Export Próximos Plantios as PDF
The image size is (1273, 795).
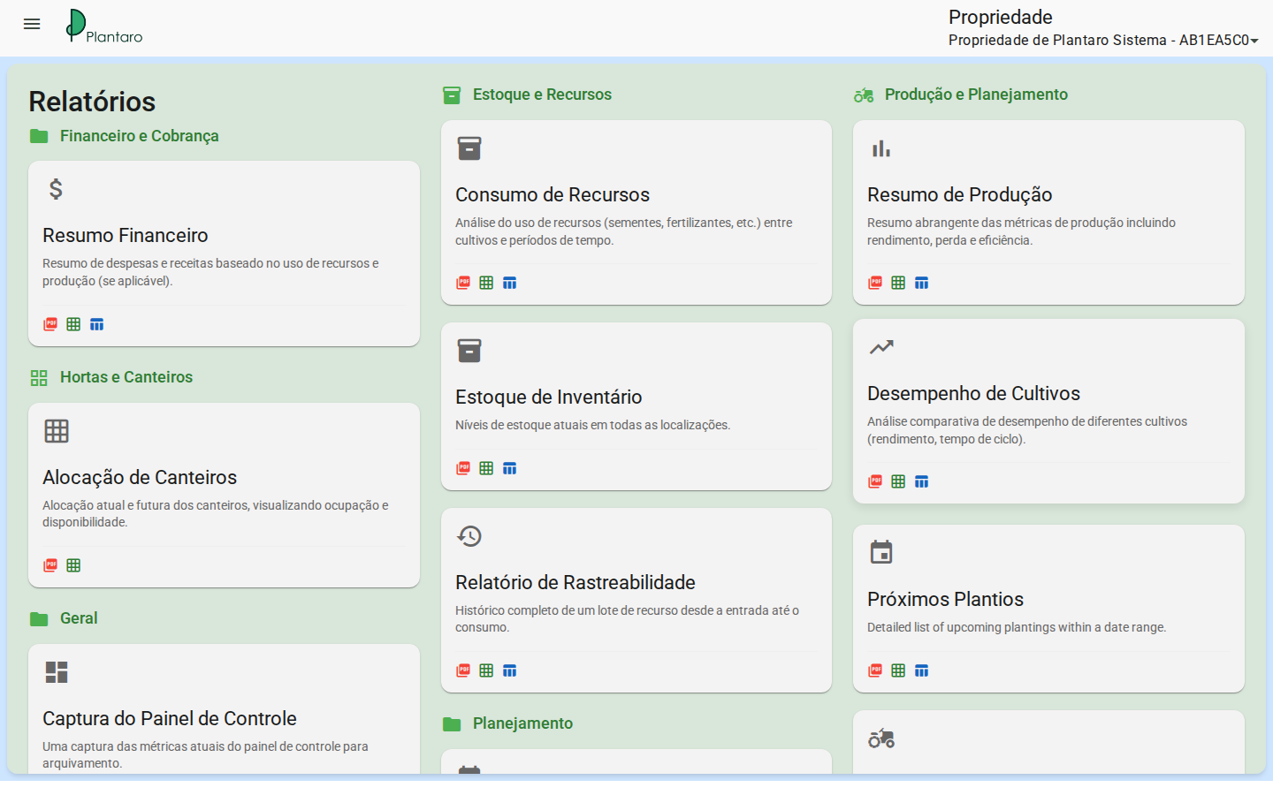coord(875,670)
